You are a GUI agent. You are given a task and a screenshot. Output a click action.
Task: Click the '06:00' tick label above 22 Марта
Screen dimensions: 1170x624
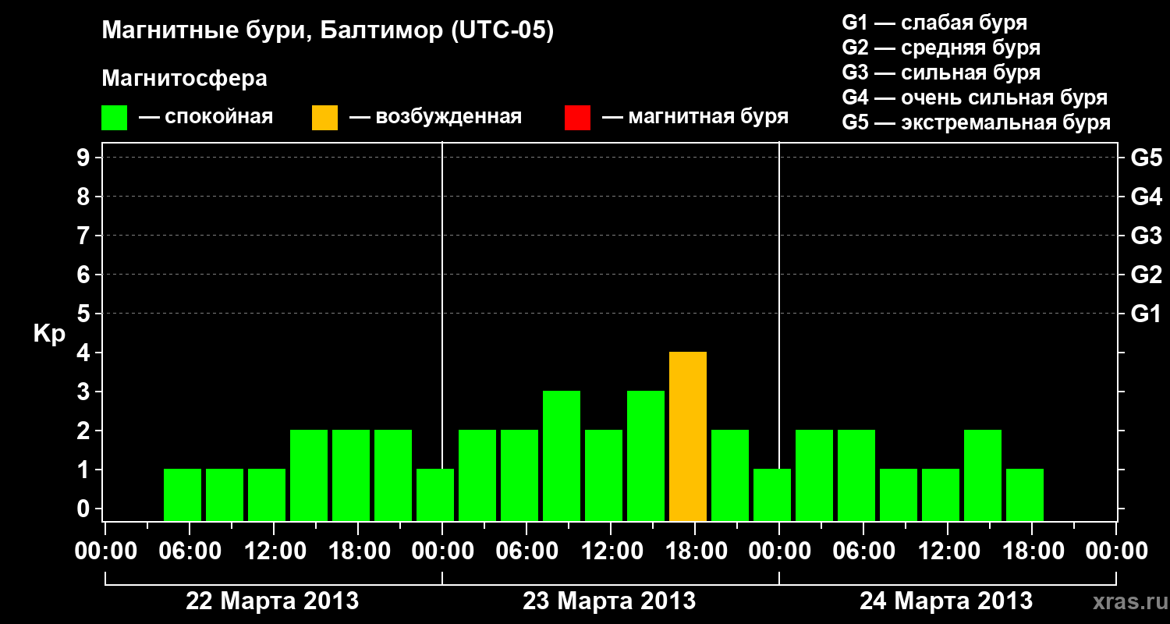point(189,551)
